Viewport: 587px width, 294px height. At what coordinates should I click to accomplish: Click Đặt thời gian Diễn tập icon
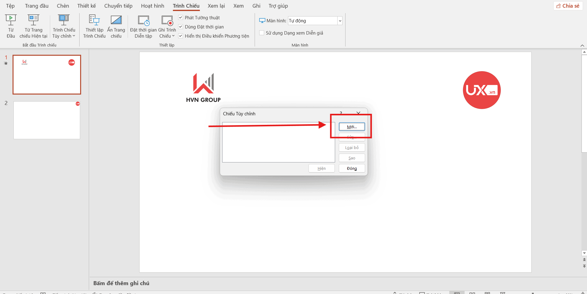coord(143,21)
